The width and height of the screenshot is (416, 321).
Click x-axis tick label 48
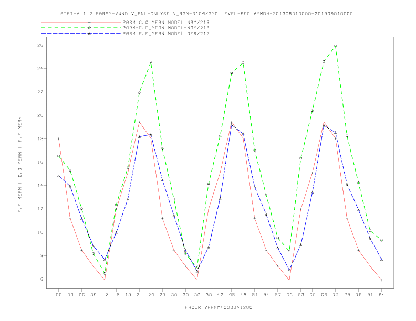(243, 295)
